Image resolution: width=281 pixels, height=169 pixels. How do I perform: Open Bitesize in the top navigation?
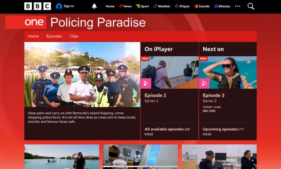pos(222,6)
